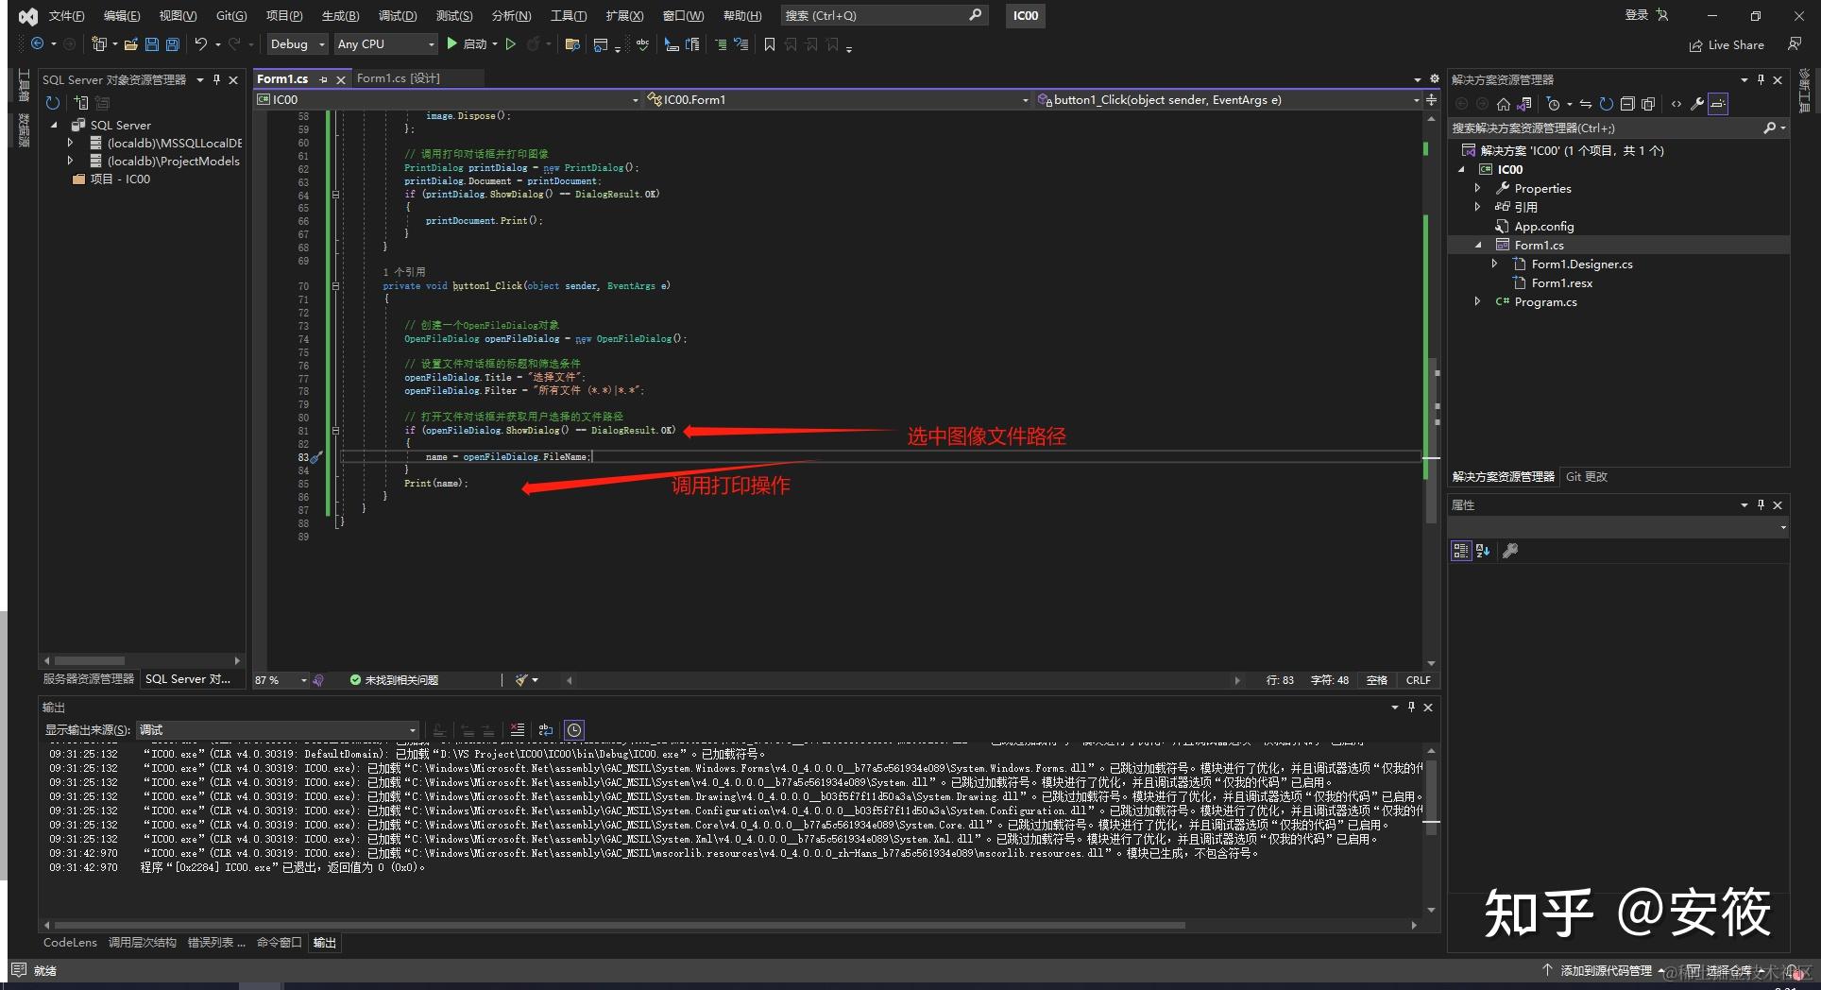The height and width of the screenshot is (990, 1821).
Task: Click the Solution Explorer home icon
Action: click(1503, 104)
